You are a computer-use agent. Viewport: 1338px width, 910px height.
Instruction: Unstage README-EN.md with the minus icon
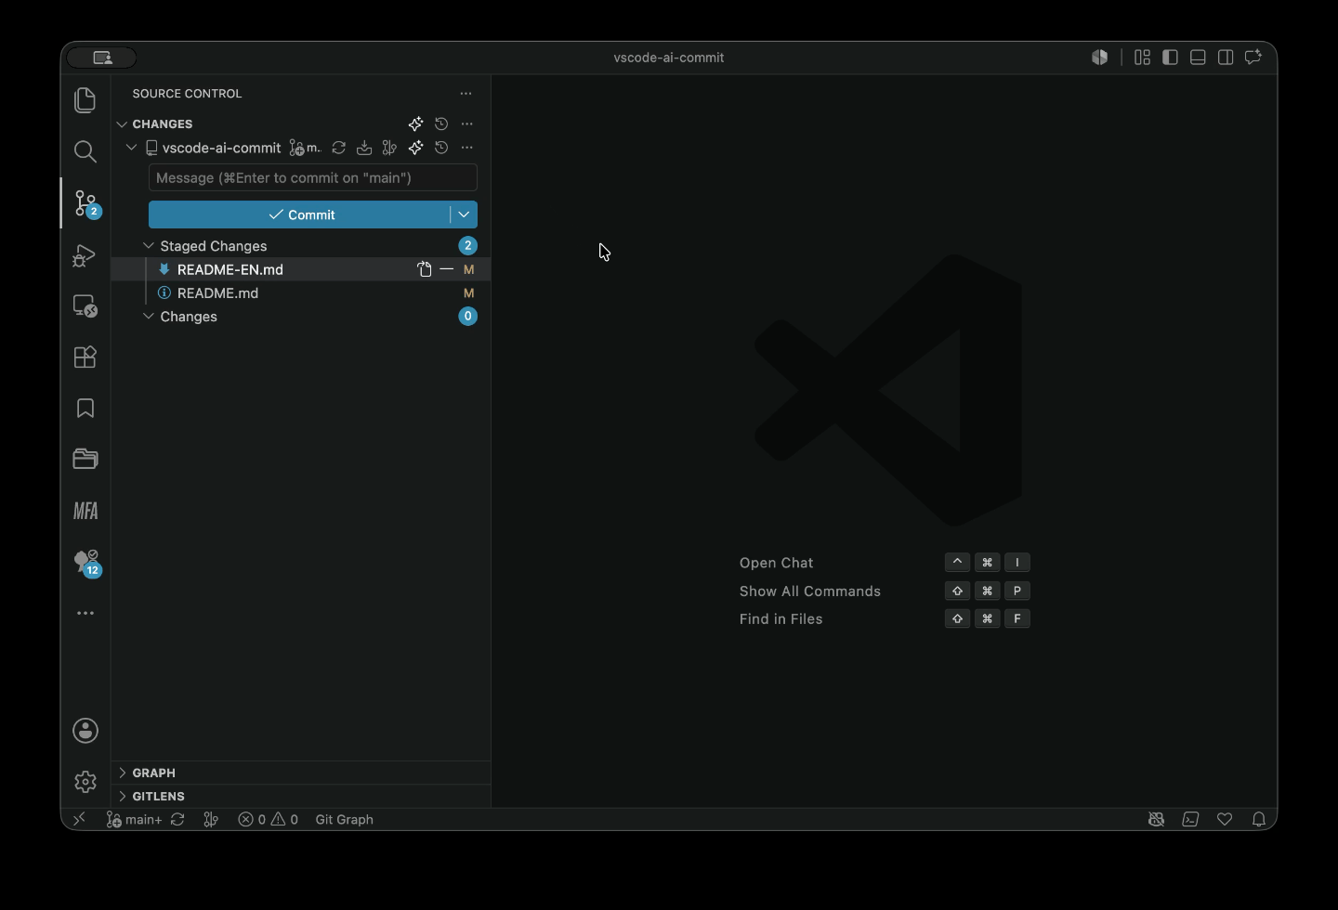(x=447, y=269)
